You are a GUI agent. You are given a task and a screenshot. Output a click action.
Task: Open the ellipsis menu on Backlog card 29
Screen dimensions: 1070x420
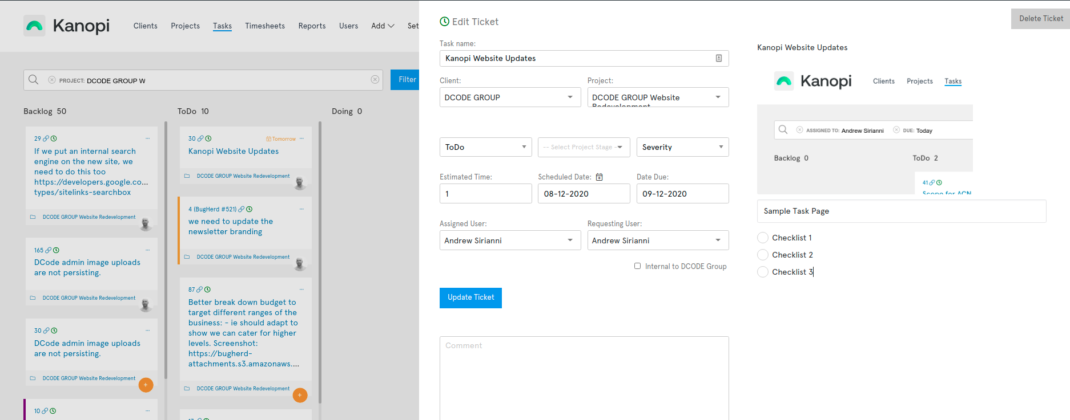point(147,138)
